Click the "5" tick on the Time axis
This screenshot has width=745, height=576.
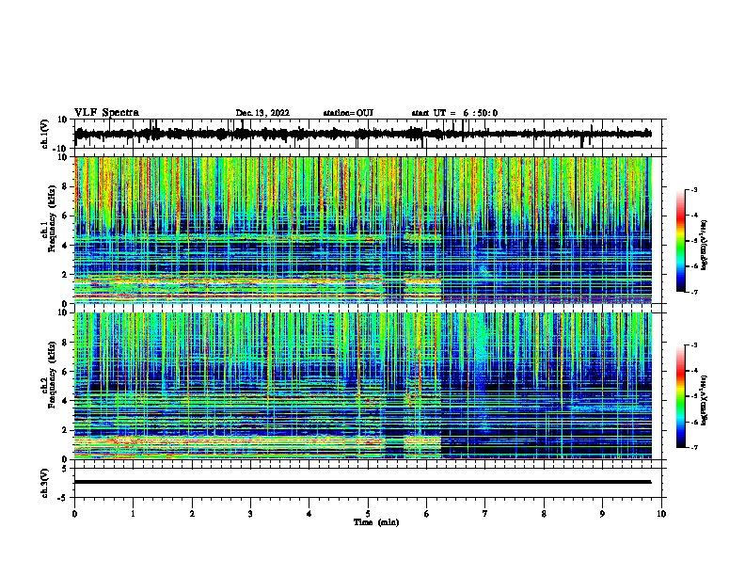click(368, 514)
